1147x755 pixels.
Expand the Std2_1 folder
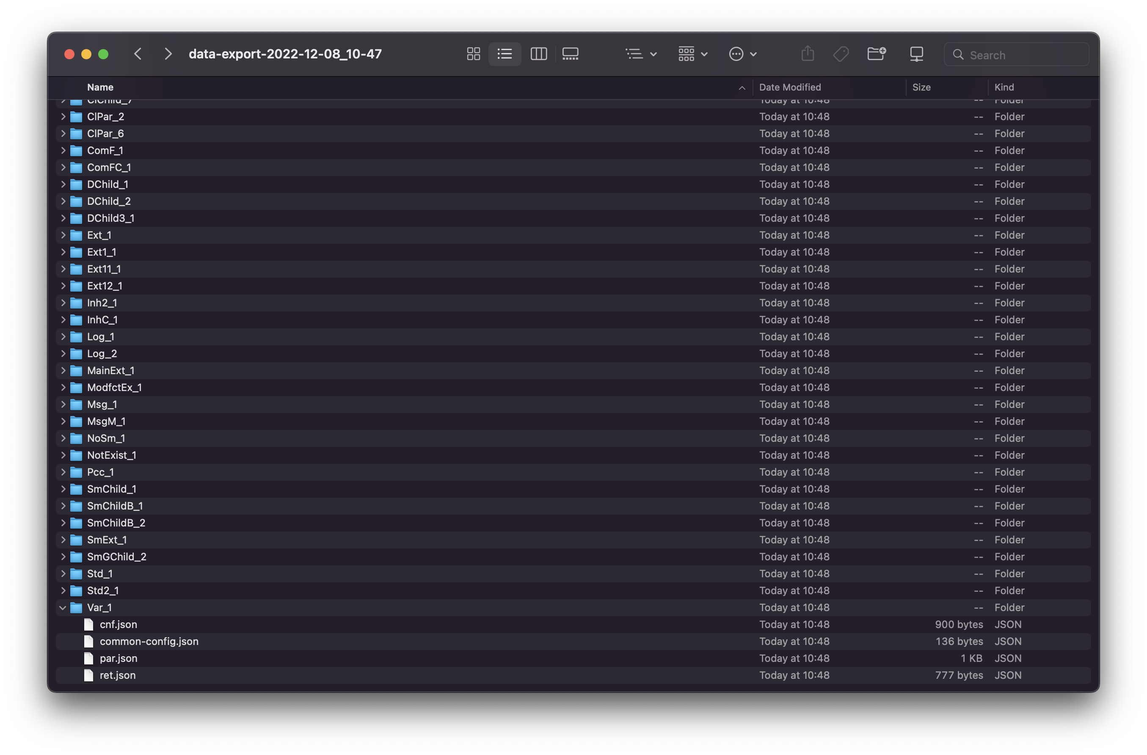[63, 591]
